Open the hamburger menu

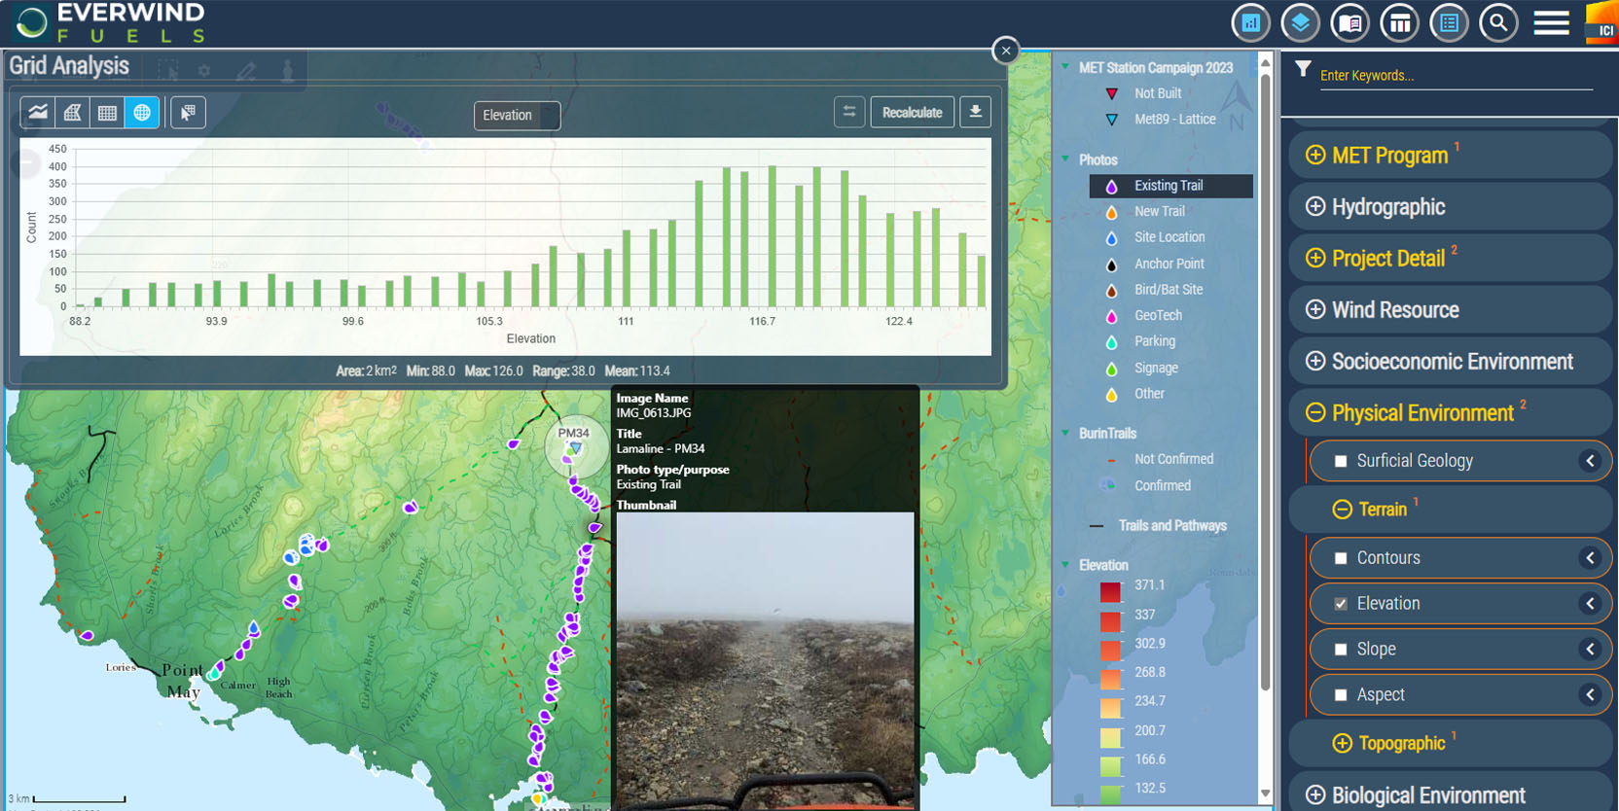(x=1551, y=22)
